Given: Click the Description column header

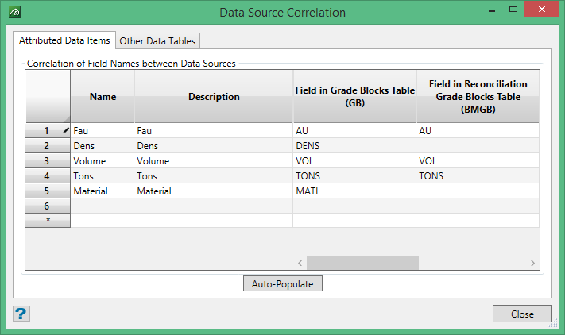Looking at the screenshot, I should coord(213,97).
